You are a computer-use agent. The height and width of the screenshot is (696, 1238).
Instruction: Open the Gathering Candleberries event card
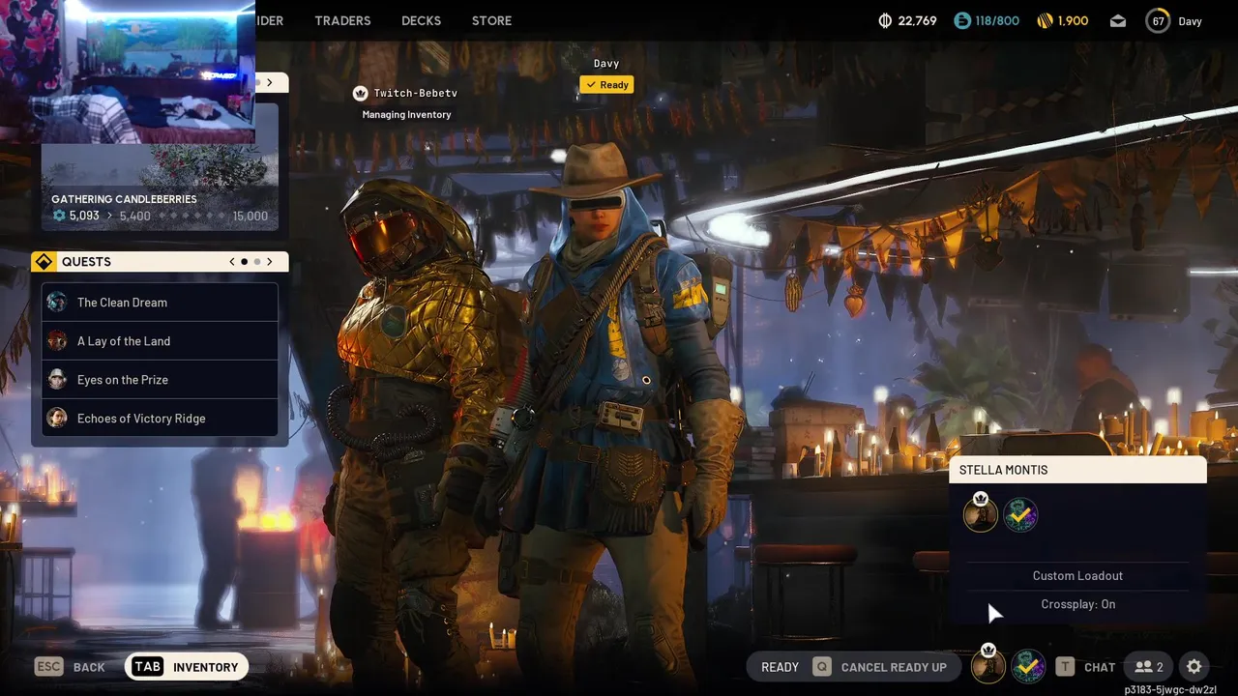[160, 166]
